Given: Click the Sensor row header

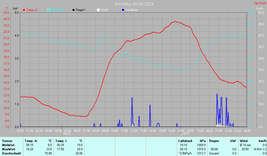Looking at the screenshot, I should (x=7, y=141).
